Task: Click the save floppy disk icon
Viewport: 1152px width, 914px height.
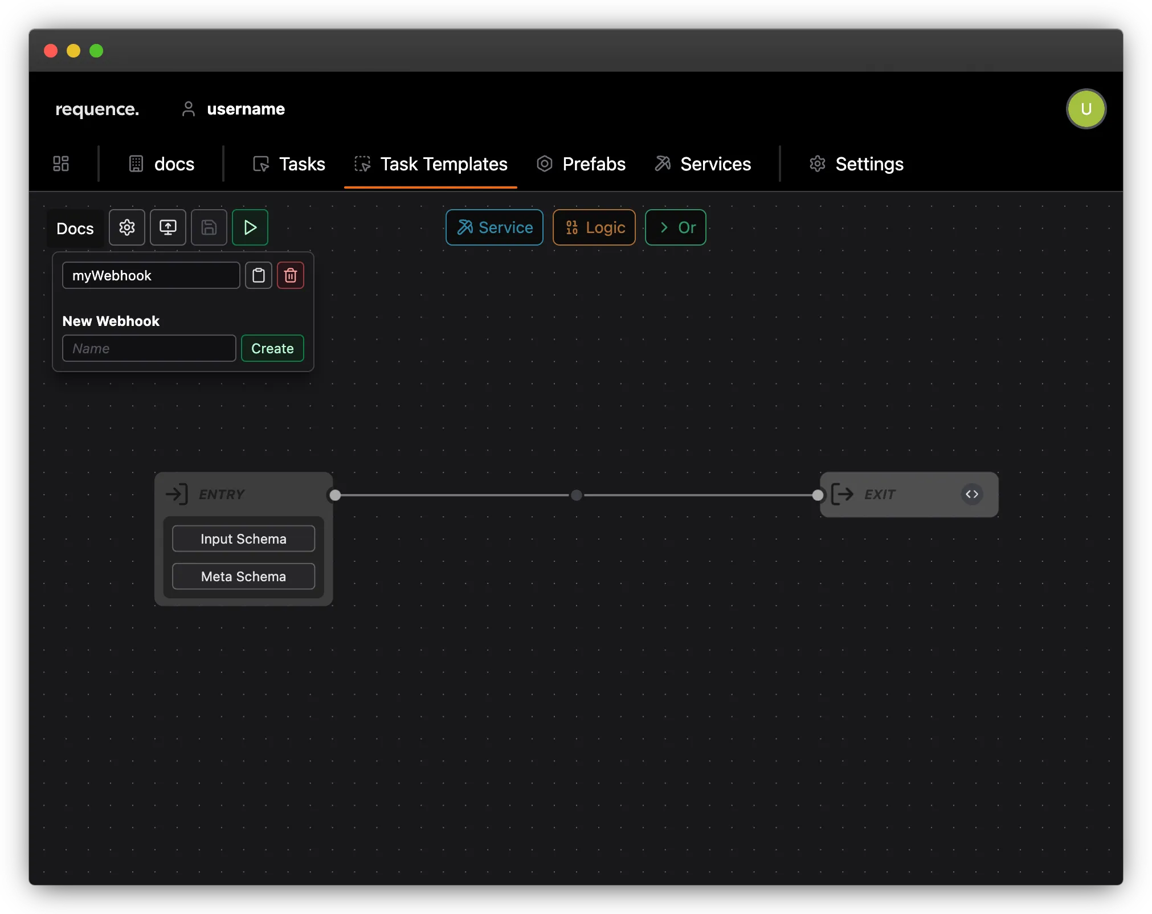Action: click(x=209, y=227)
